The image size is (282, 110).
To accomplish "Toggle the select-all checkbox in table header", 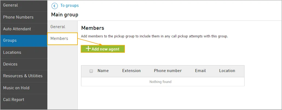I will tap(91, 71).
